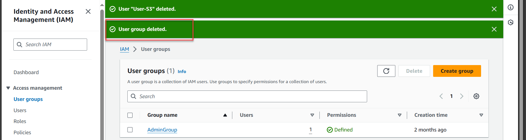Sort the Permissions column
Screen dimensions: 526x140
(399, 115)
